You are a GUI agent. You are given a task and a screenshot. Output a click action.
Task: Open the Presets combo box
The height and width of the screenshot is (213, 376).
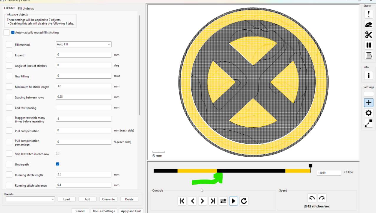(x=30, y=199)
